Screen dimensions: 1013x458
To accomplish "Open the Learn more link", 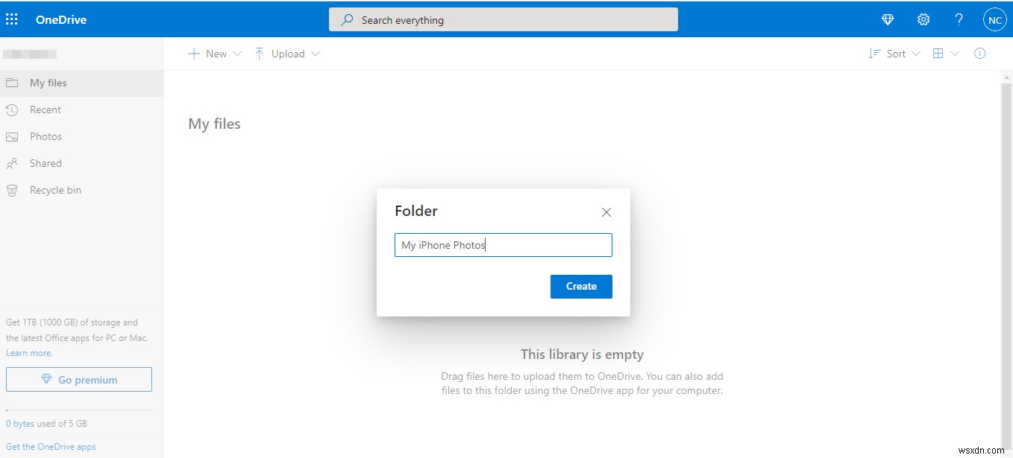I will 29,352.
